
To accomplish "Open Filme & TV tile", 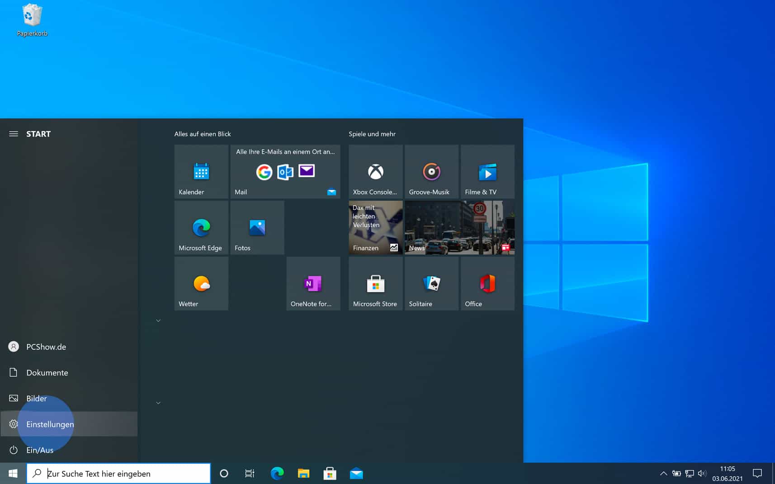I will pos(487,171).
